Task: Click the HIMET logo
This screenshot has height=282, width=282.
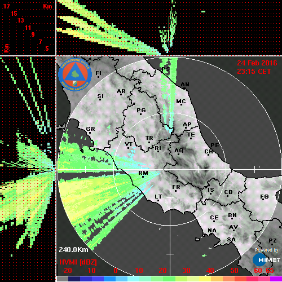Action: point(267,260)
